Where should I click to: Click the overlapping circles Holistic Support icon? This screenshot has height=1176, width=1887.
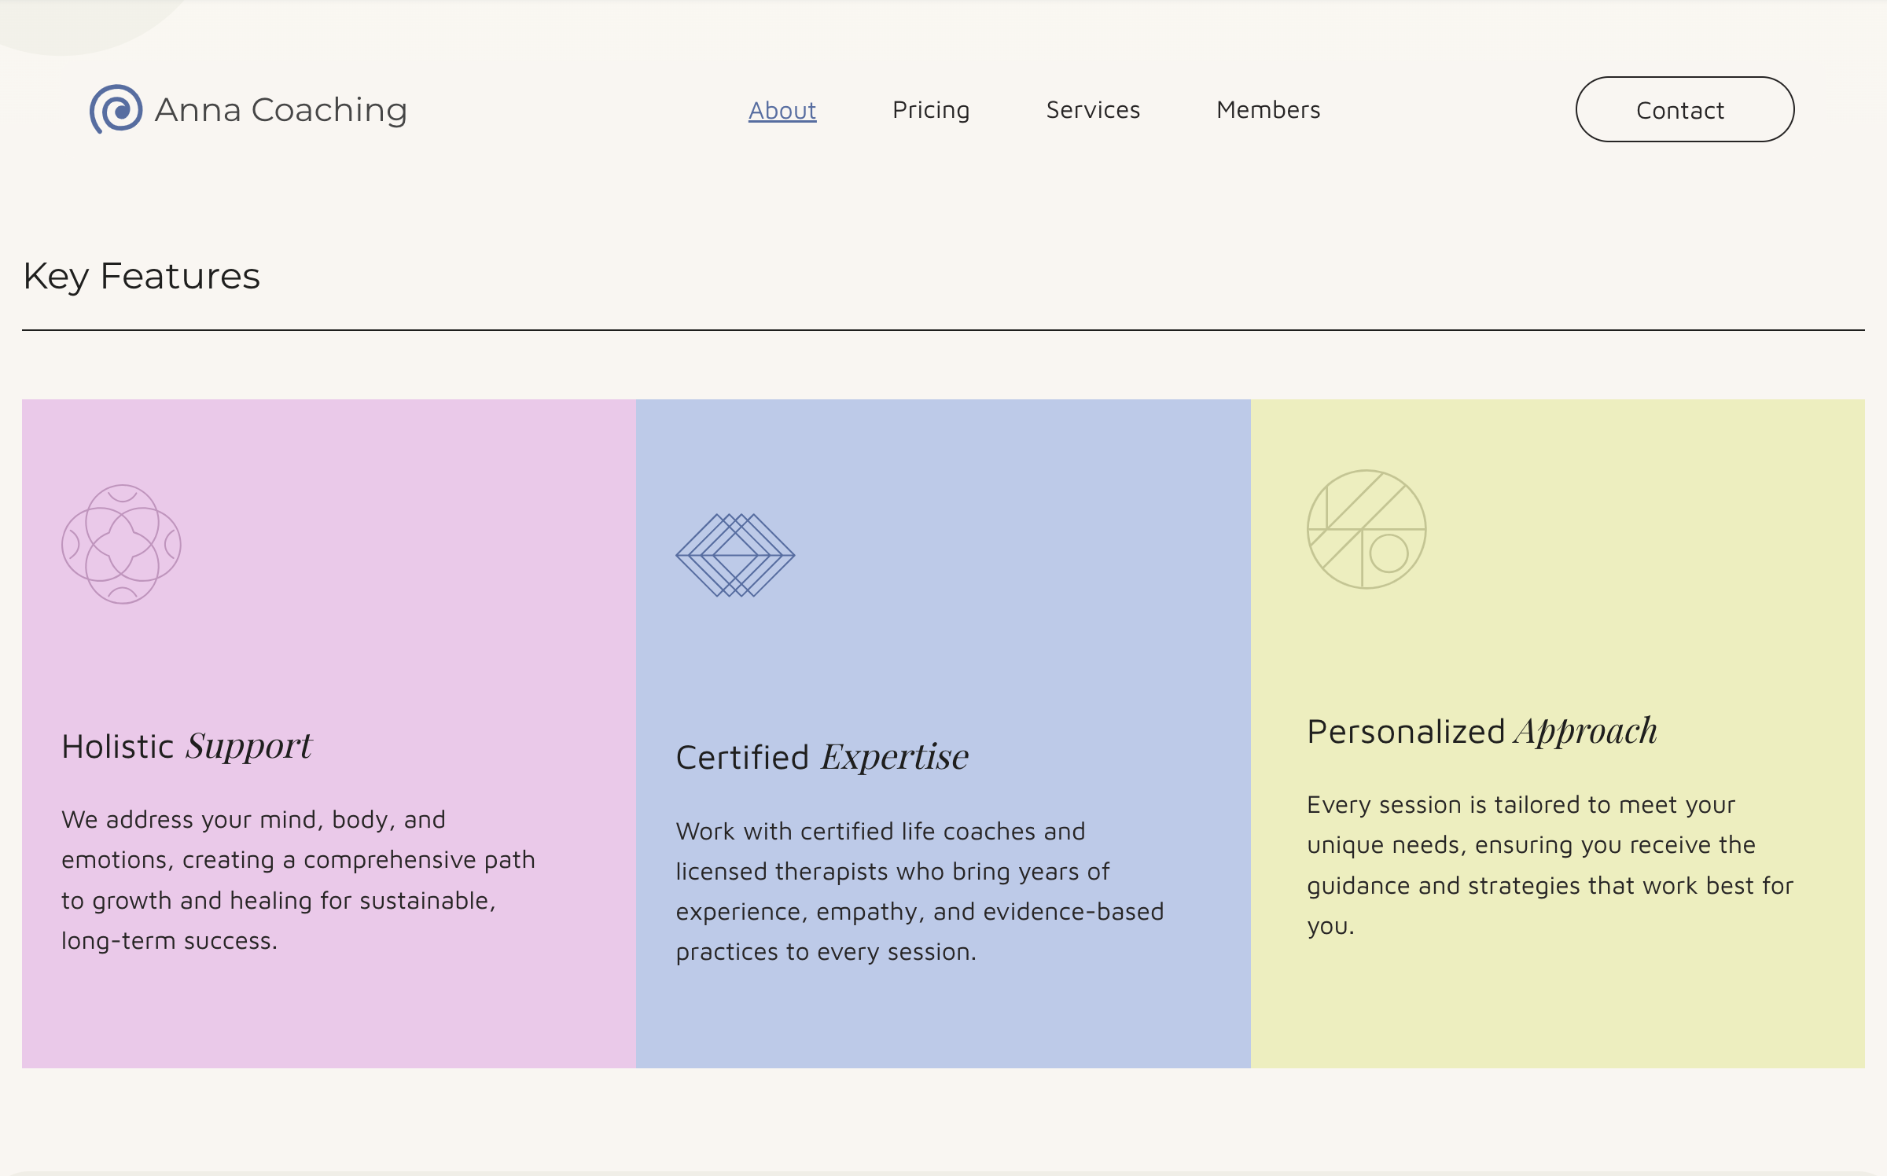coord(122,544)
